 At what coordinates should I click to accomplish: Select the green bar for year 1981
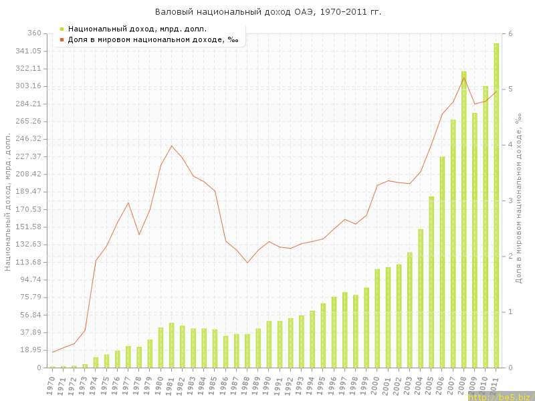pos(171,345)
